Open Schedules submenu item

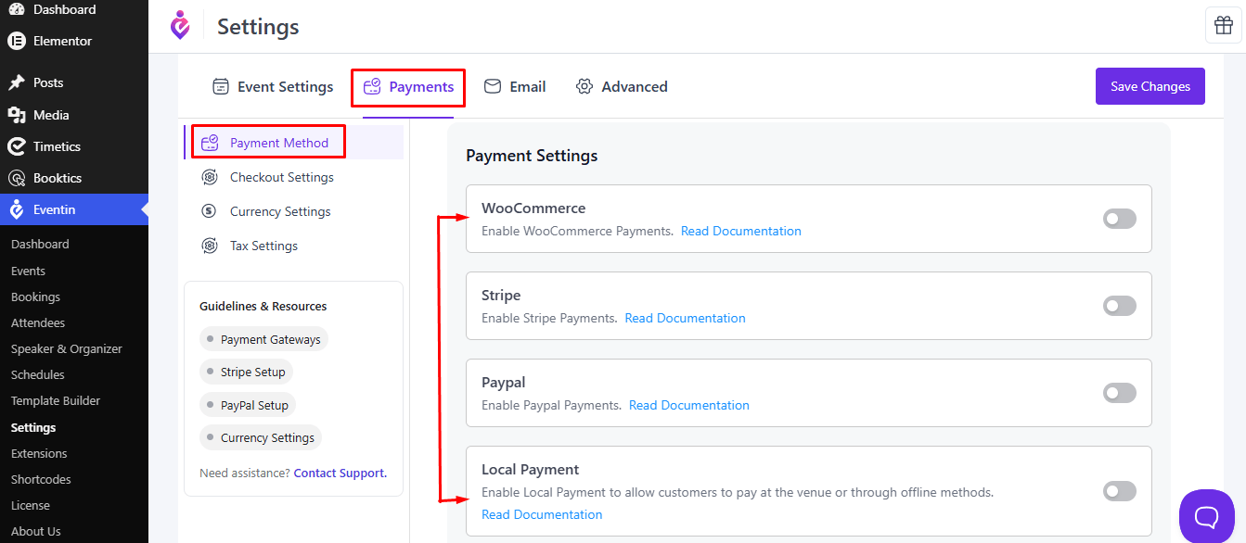[38, 374]
